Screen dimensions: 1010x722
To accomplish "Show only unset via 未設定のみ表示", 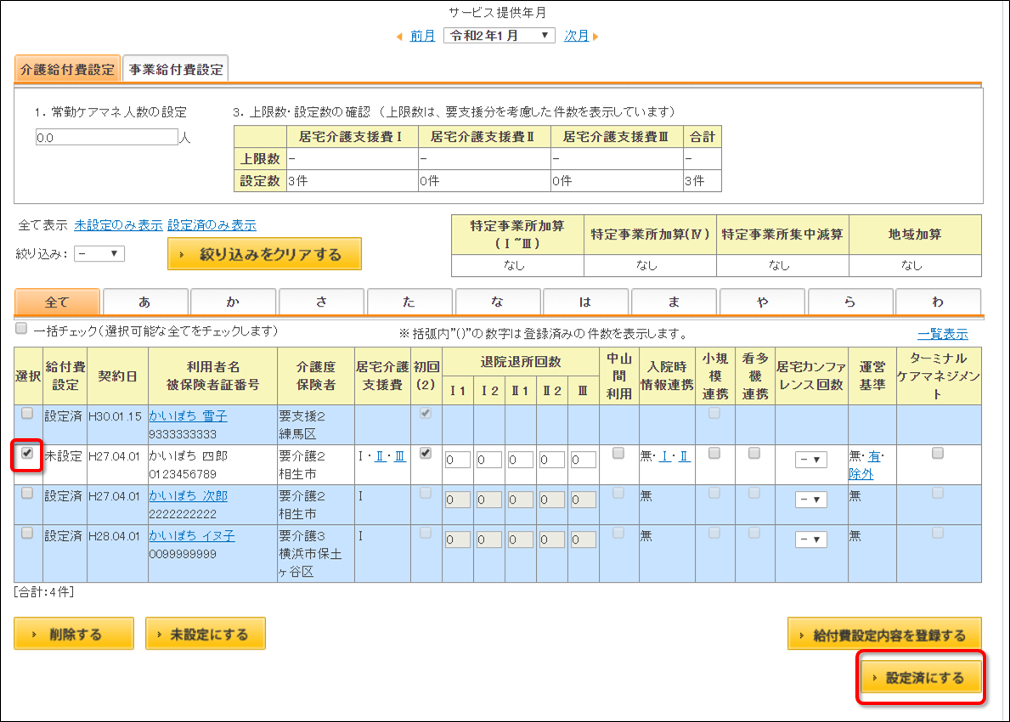I will click(118, 225).
